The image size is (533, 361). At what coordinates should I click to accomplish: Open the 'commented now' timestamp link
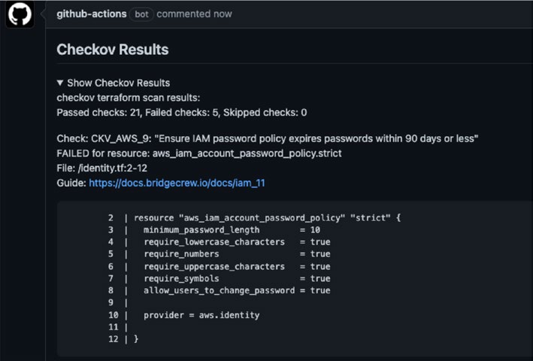click(x=194, y=14)
